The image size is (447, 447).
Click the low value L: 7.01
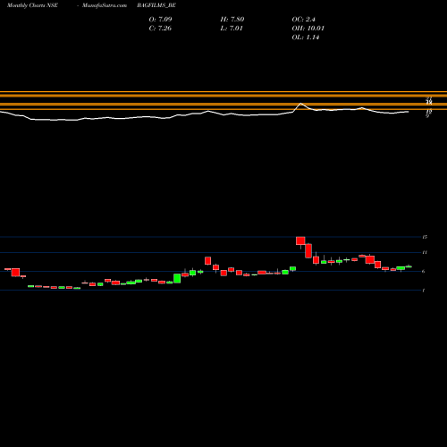click(232, 28)
